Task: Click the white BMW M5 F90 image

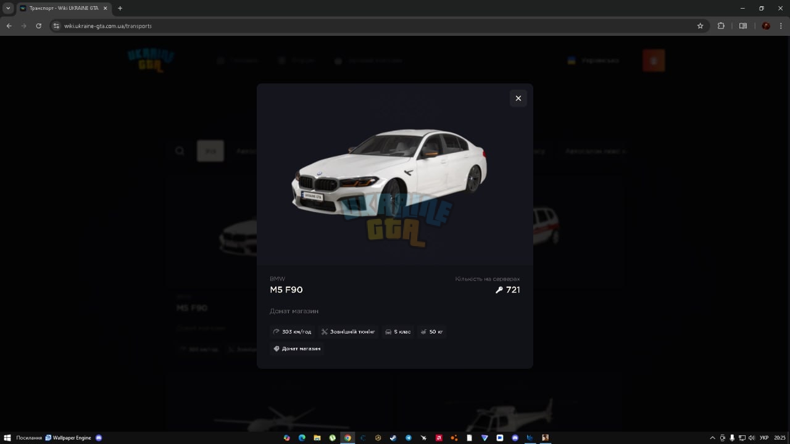Action: [389, 173]
